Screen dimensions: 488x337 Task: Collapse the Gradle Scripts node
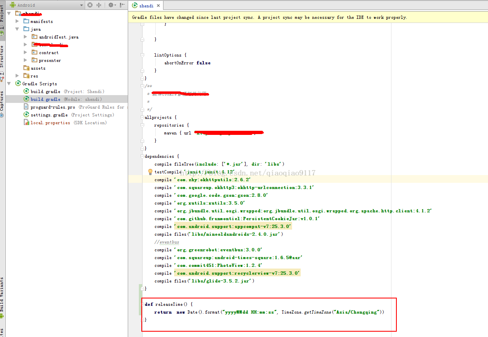point(9,84)
